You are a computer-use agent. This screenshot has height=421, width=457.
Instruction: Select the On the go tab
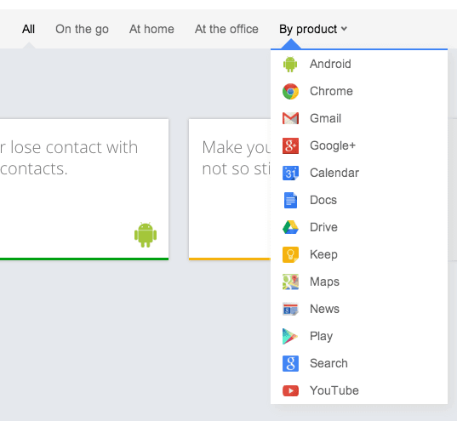pyautogui.click(x=83, y=29)
